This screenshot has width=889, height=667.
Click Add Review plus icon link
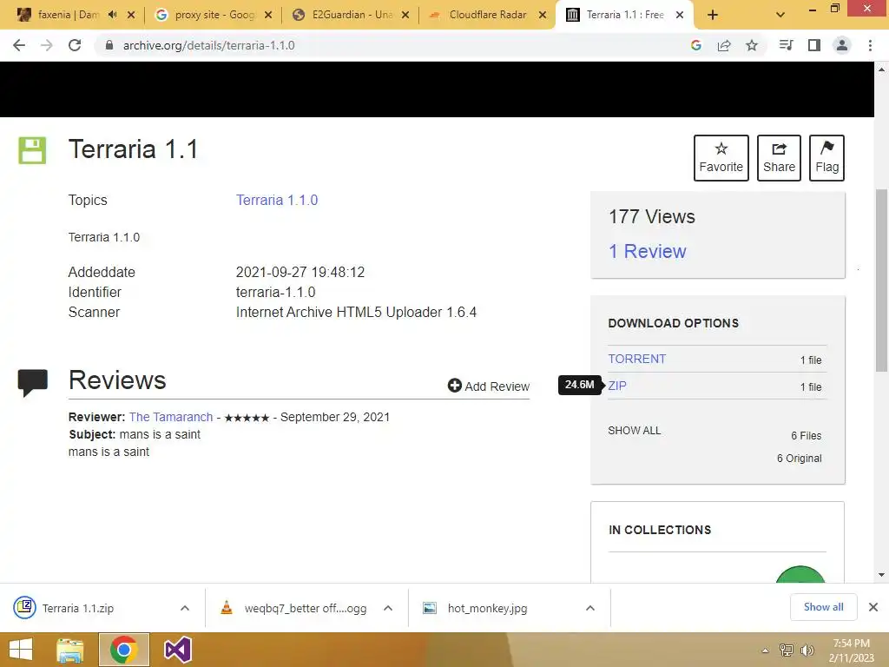point(488,386)
